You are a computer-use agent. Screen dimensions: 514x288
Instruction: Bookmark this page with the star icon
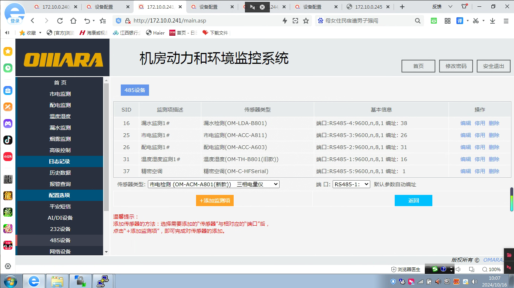pyautogui.click(x=306, y=21)
